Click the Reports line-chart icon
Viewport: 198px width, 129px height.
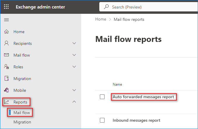(6, 102)
